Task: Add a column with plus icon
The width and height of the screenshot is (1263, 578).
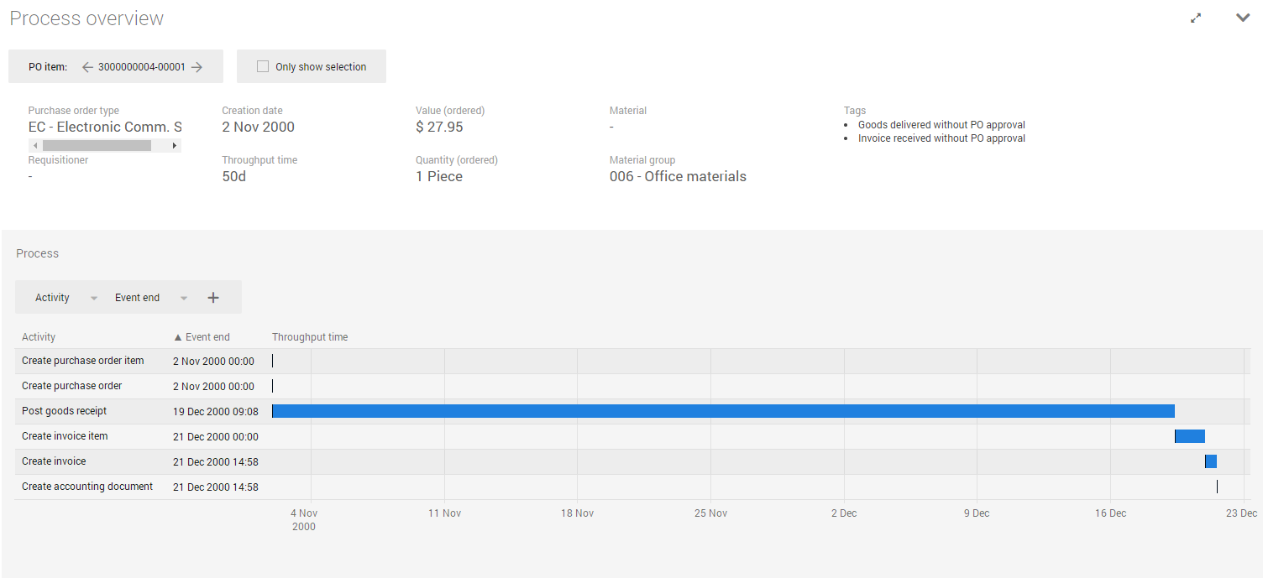Action: 213,298
